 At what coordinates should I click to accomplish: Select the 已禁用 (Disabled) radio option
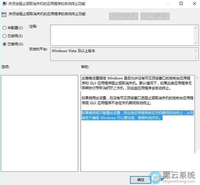[4, 44]
